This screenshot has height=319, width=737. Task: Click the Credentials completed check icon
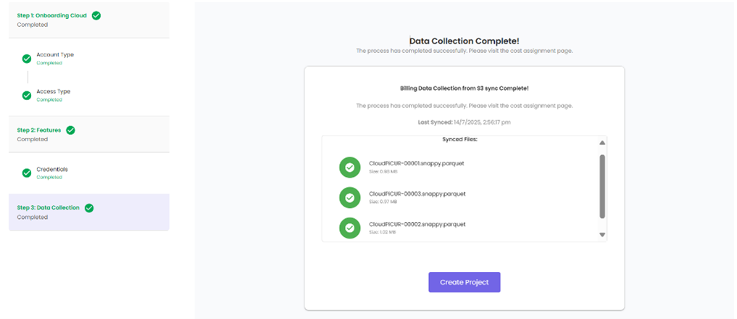point(27,173)
